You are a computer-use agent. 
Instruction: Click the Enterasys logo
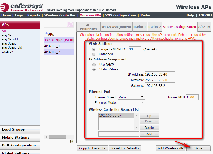[x=22, y=7]
